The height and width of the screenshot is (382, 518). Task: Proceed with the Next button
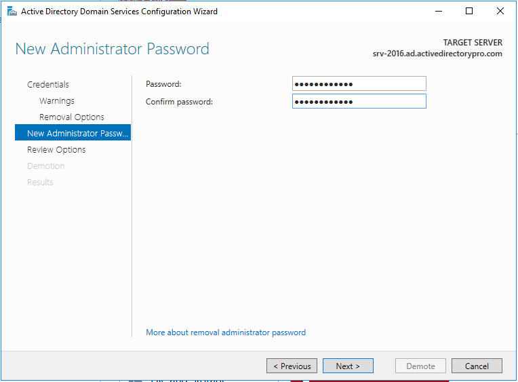pos(348,366)
